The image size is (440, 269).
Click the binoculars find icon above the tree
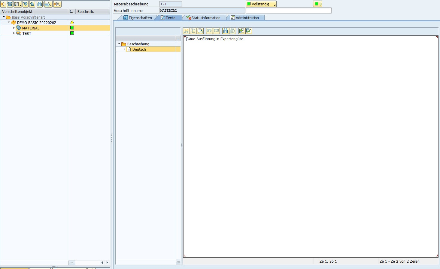click(40, 4)
